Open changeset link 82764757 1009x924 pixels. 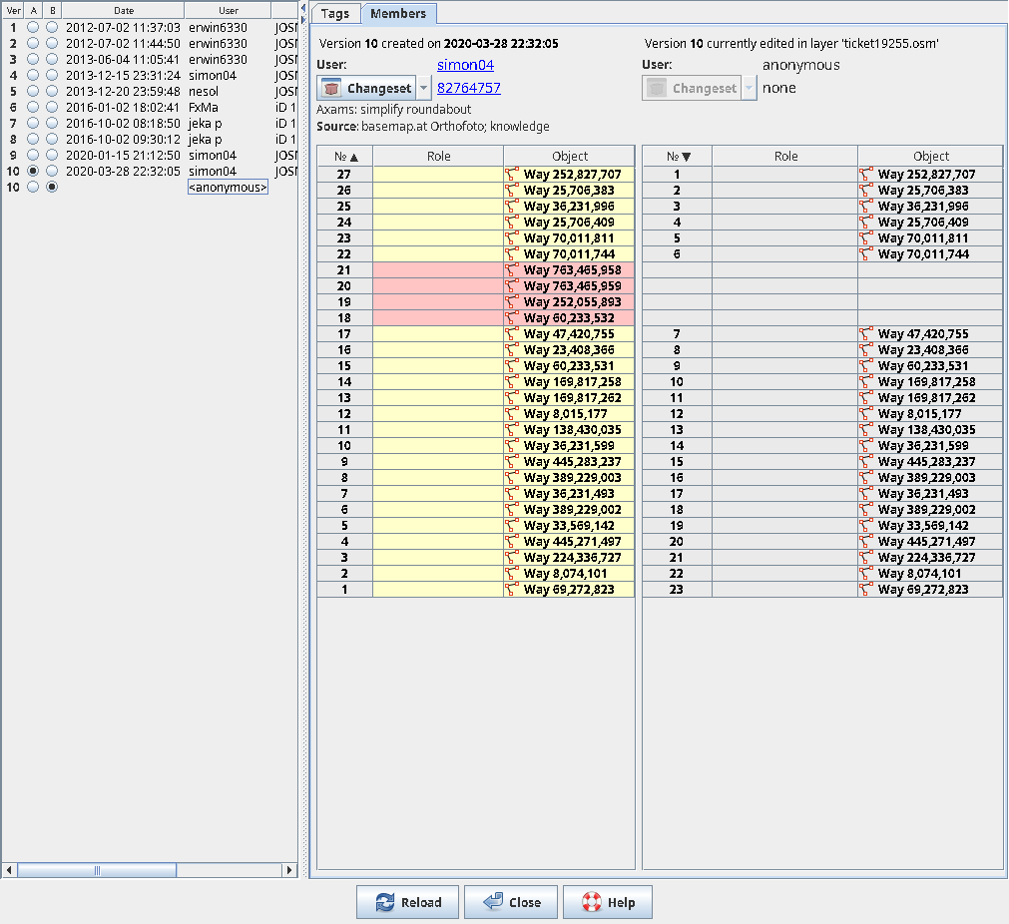click(x=468, y=88)
